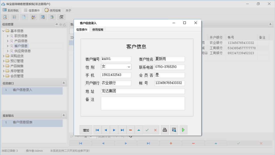Select 客户信息报表 in the report output list
The width and height of the screenshot is (275, 155).
coord(23,122)
